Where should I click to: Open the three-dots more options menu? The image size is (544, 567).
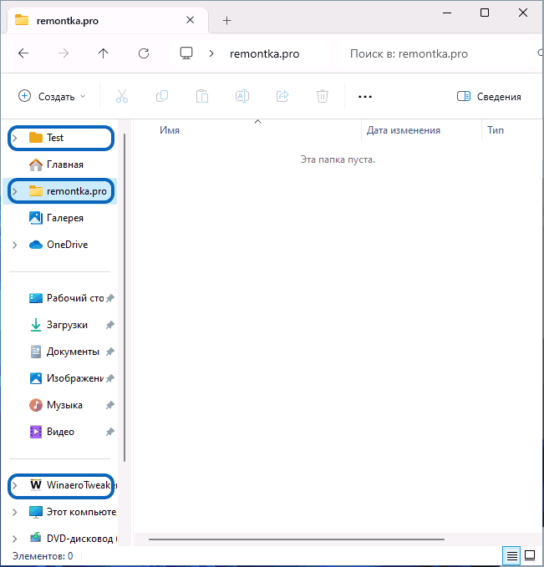365,97
